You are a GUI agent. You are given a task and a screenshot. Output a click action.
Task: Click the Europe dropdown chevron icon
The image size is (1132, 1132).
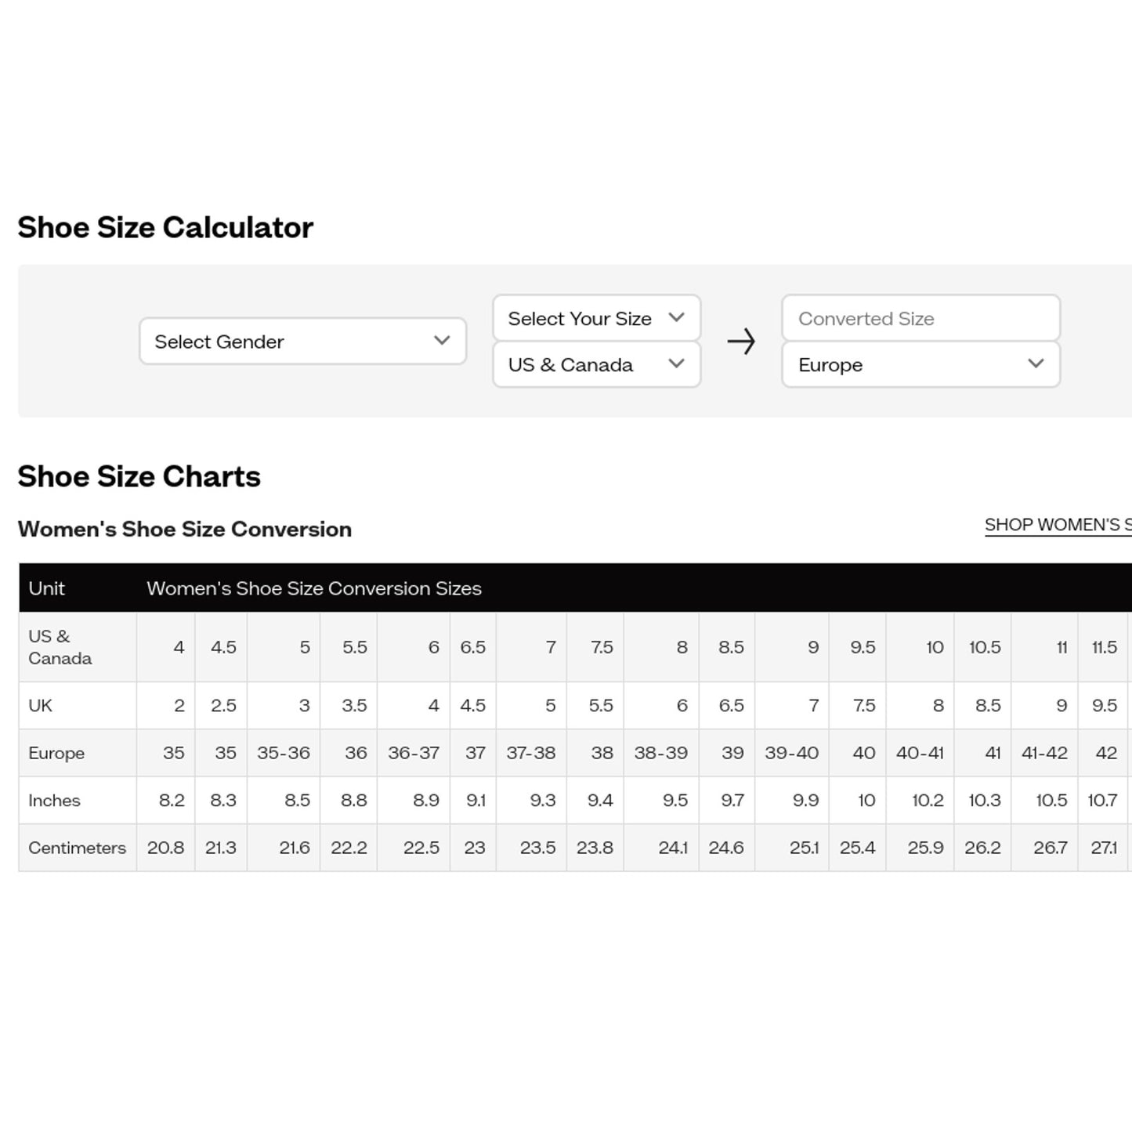pos(1036,364)
